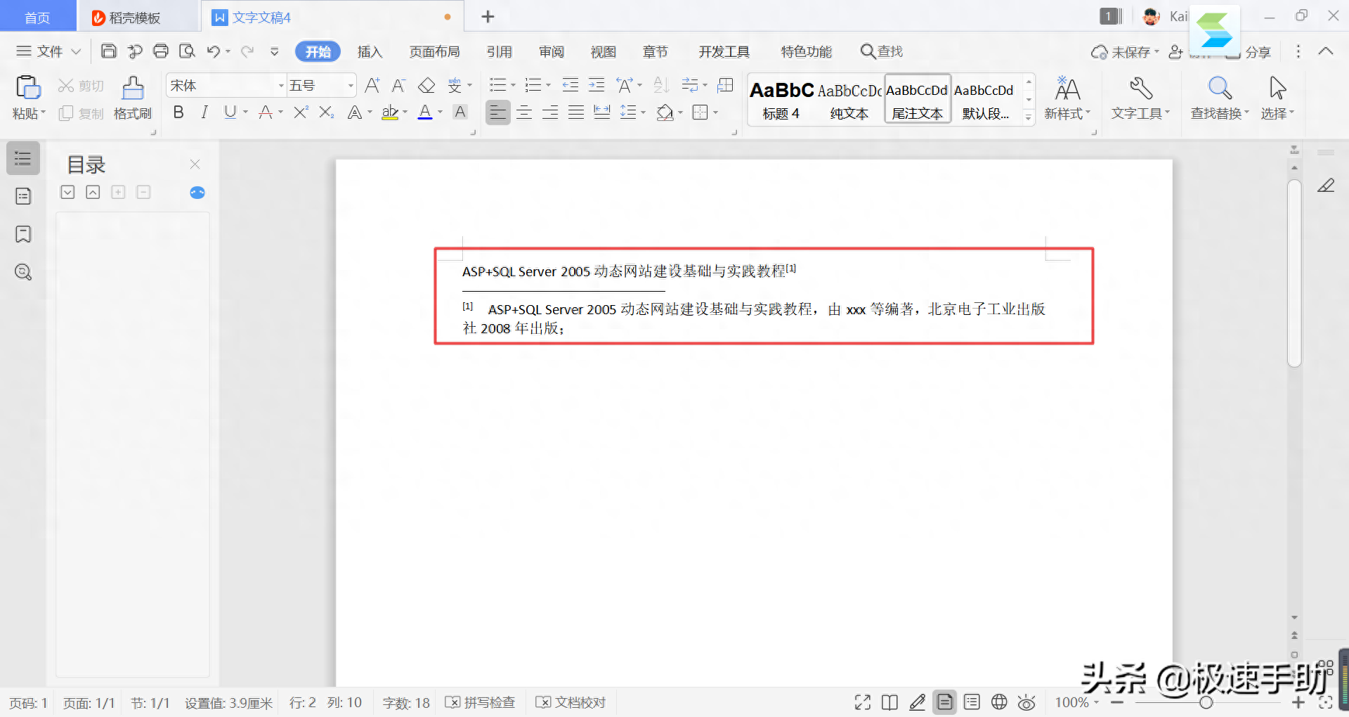Expand numbered list options arrow
Screen dimensions: 1349x717
548,86
